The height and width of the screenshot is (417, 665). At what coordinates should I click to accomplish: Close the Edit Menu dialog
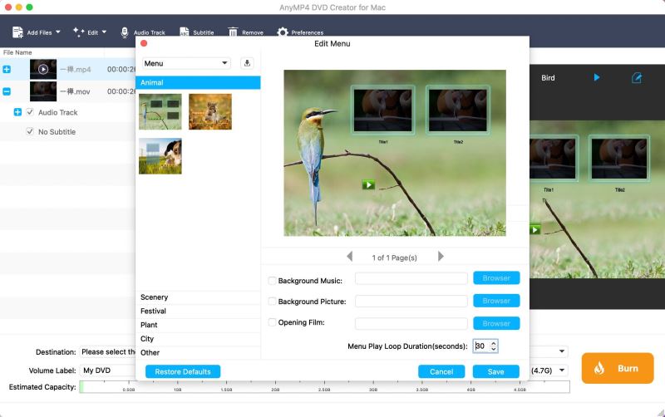144,43
